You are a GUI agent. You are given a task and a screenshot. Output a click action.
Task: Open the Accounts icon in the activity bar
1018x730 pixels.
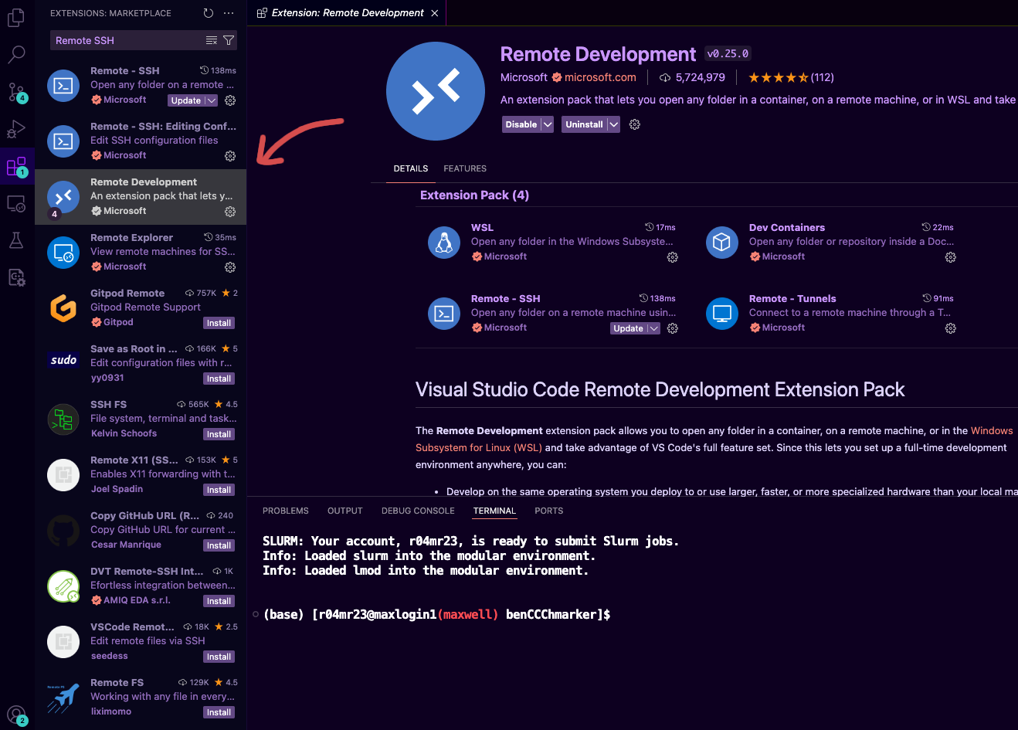click(x=16, y=715)
